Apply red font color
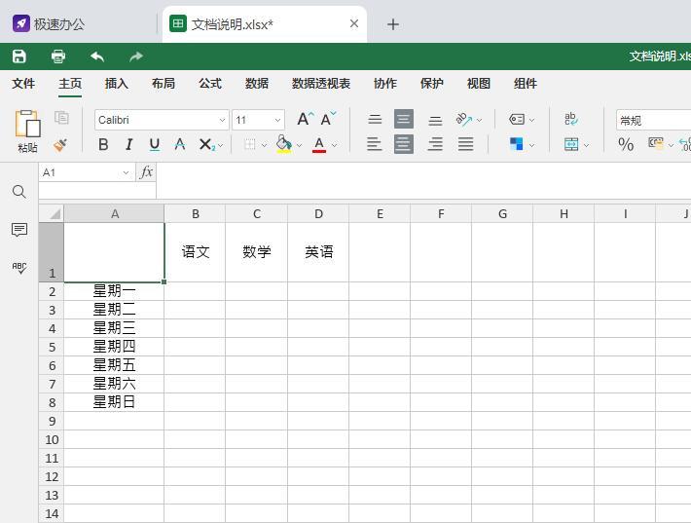The image size is (691, 523). coord(319,144)
